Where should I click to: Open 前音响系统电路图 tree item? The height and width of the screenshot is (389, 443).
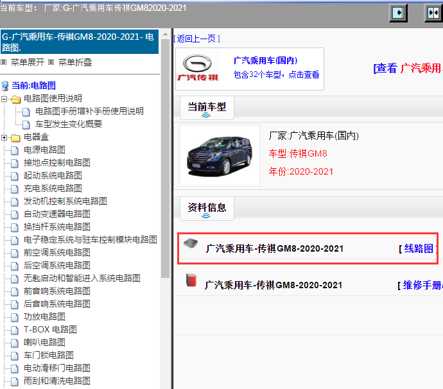click(x=56, y=291)
